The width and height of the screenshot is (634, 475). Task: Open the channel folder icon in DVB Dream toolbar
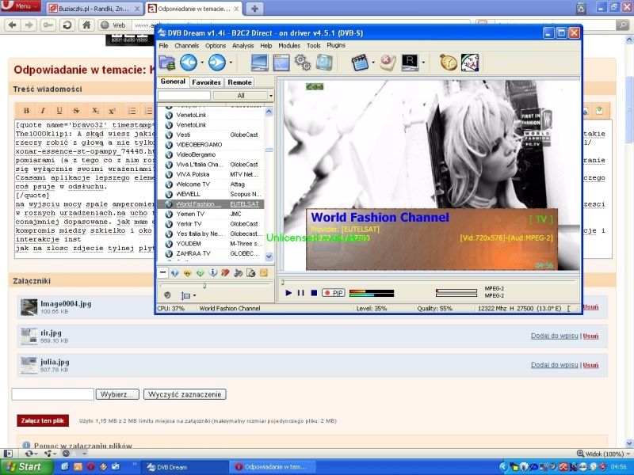pos(167,63)
